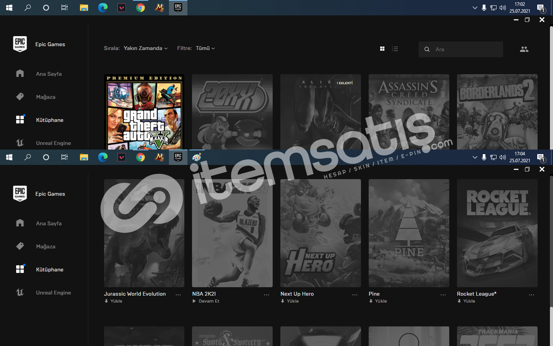
Task: Open File Explorer from the 17:04 taskbar
Action: tap(84, 157)
